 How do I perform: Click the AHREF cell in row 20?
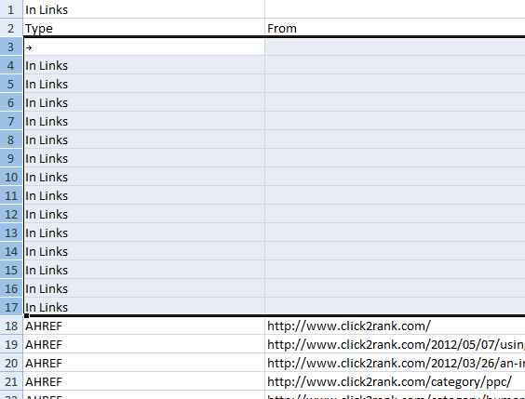coord(144,363)
